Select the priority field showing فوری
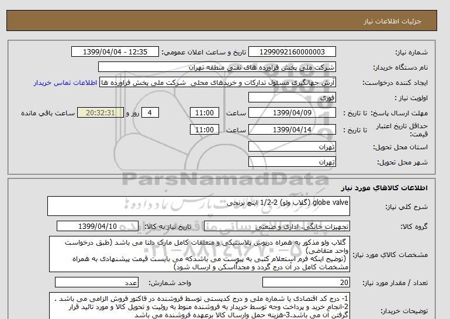This screenshot has width=450, height=319. click(292, 97)
